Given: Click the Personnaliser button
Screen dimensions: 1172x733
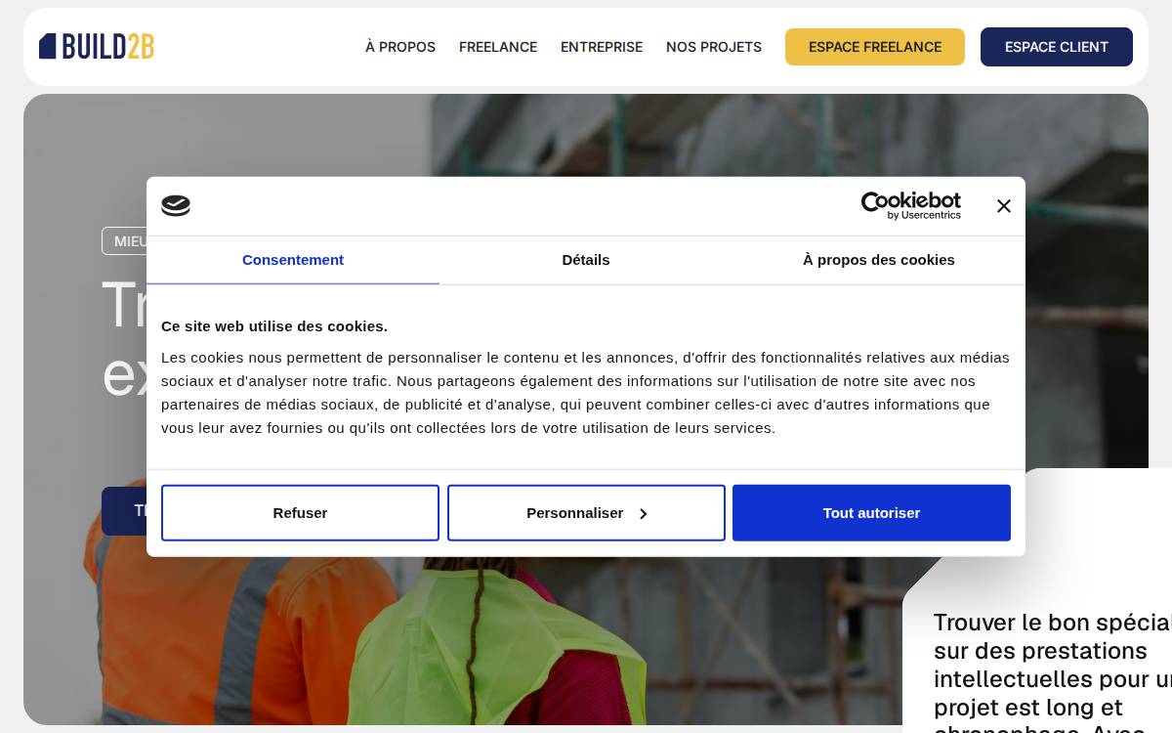Looking at the screenshot, I should [586, 513].
